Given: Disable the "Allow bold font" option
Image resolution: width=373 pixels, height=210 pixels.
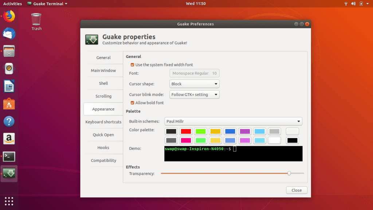Looking at the screenshot, I should [132, 103].
